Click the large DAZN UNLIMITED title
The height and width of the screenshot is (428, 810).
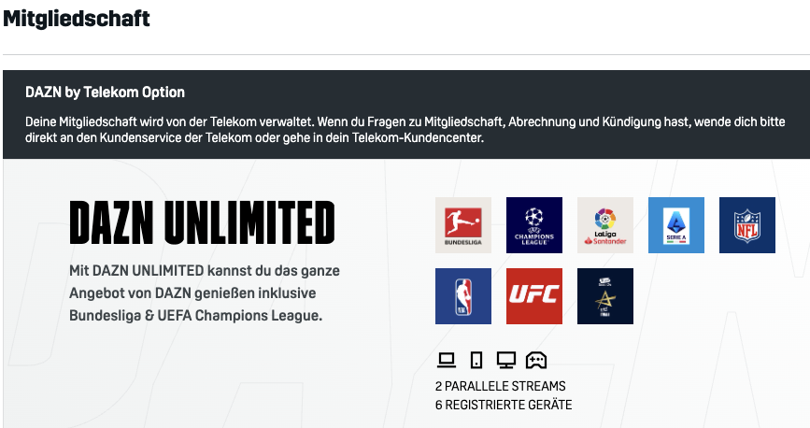coord(202,222)
